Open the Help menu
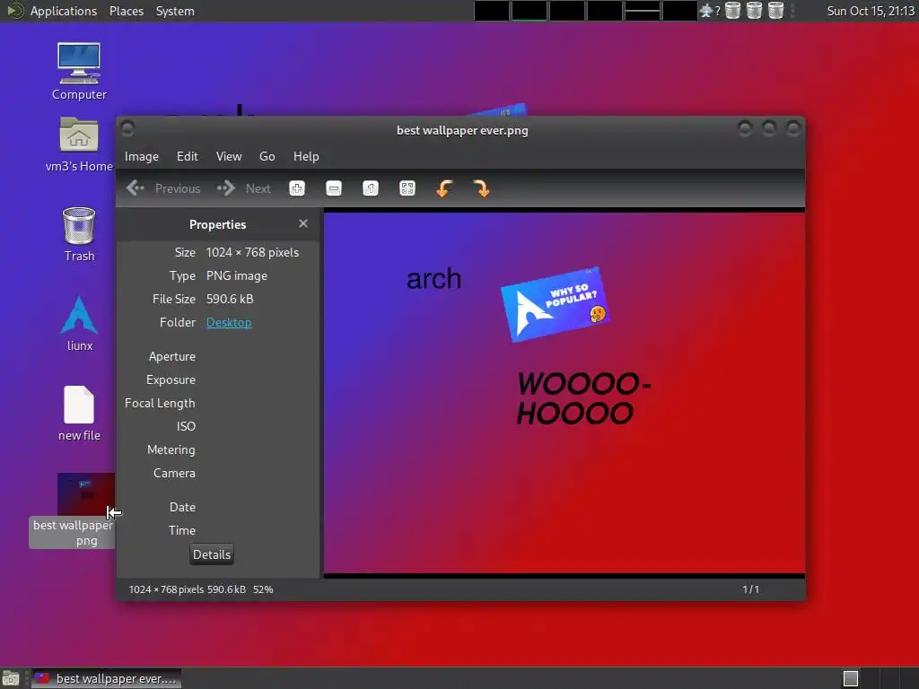 pos(306,156)
